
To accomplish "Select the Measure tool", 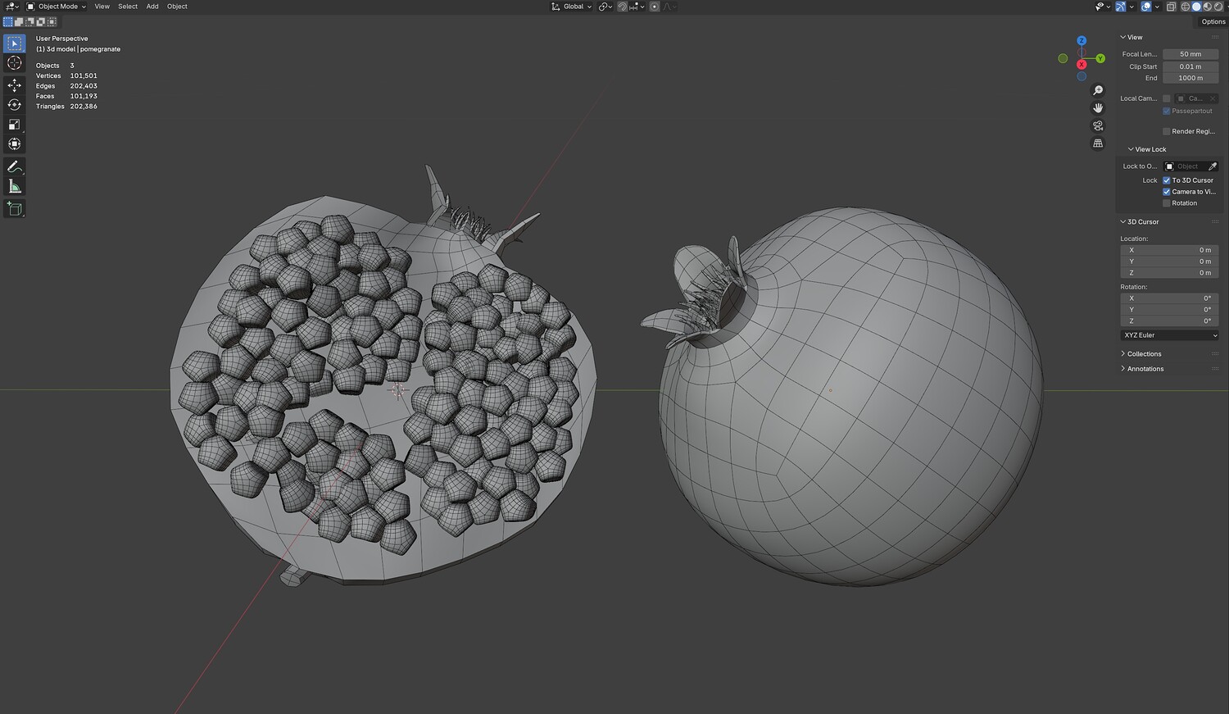I will point(15,186).
